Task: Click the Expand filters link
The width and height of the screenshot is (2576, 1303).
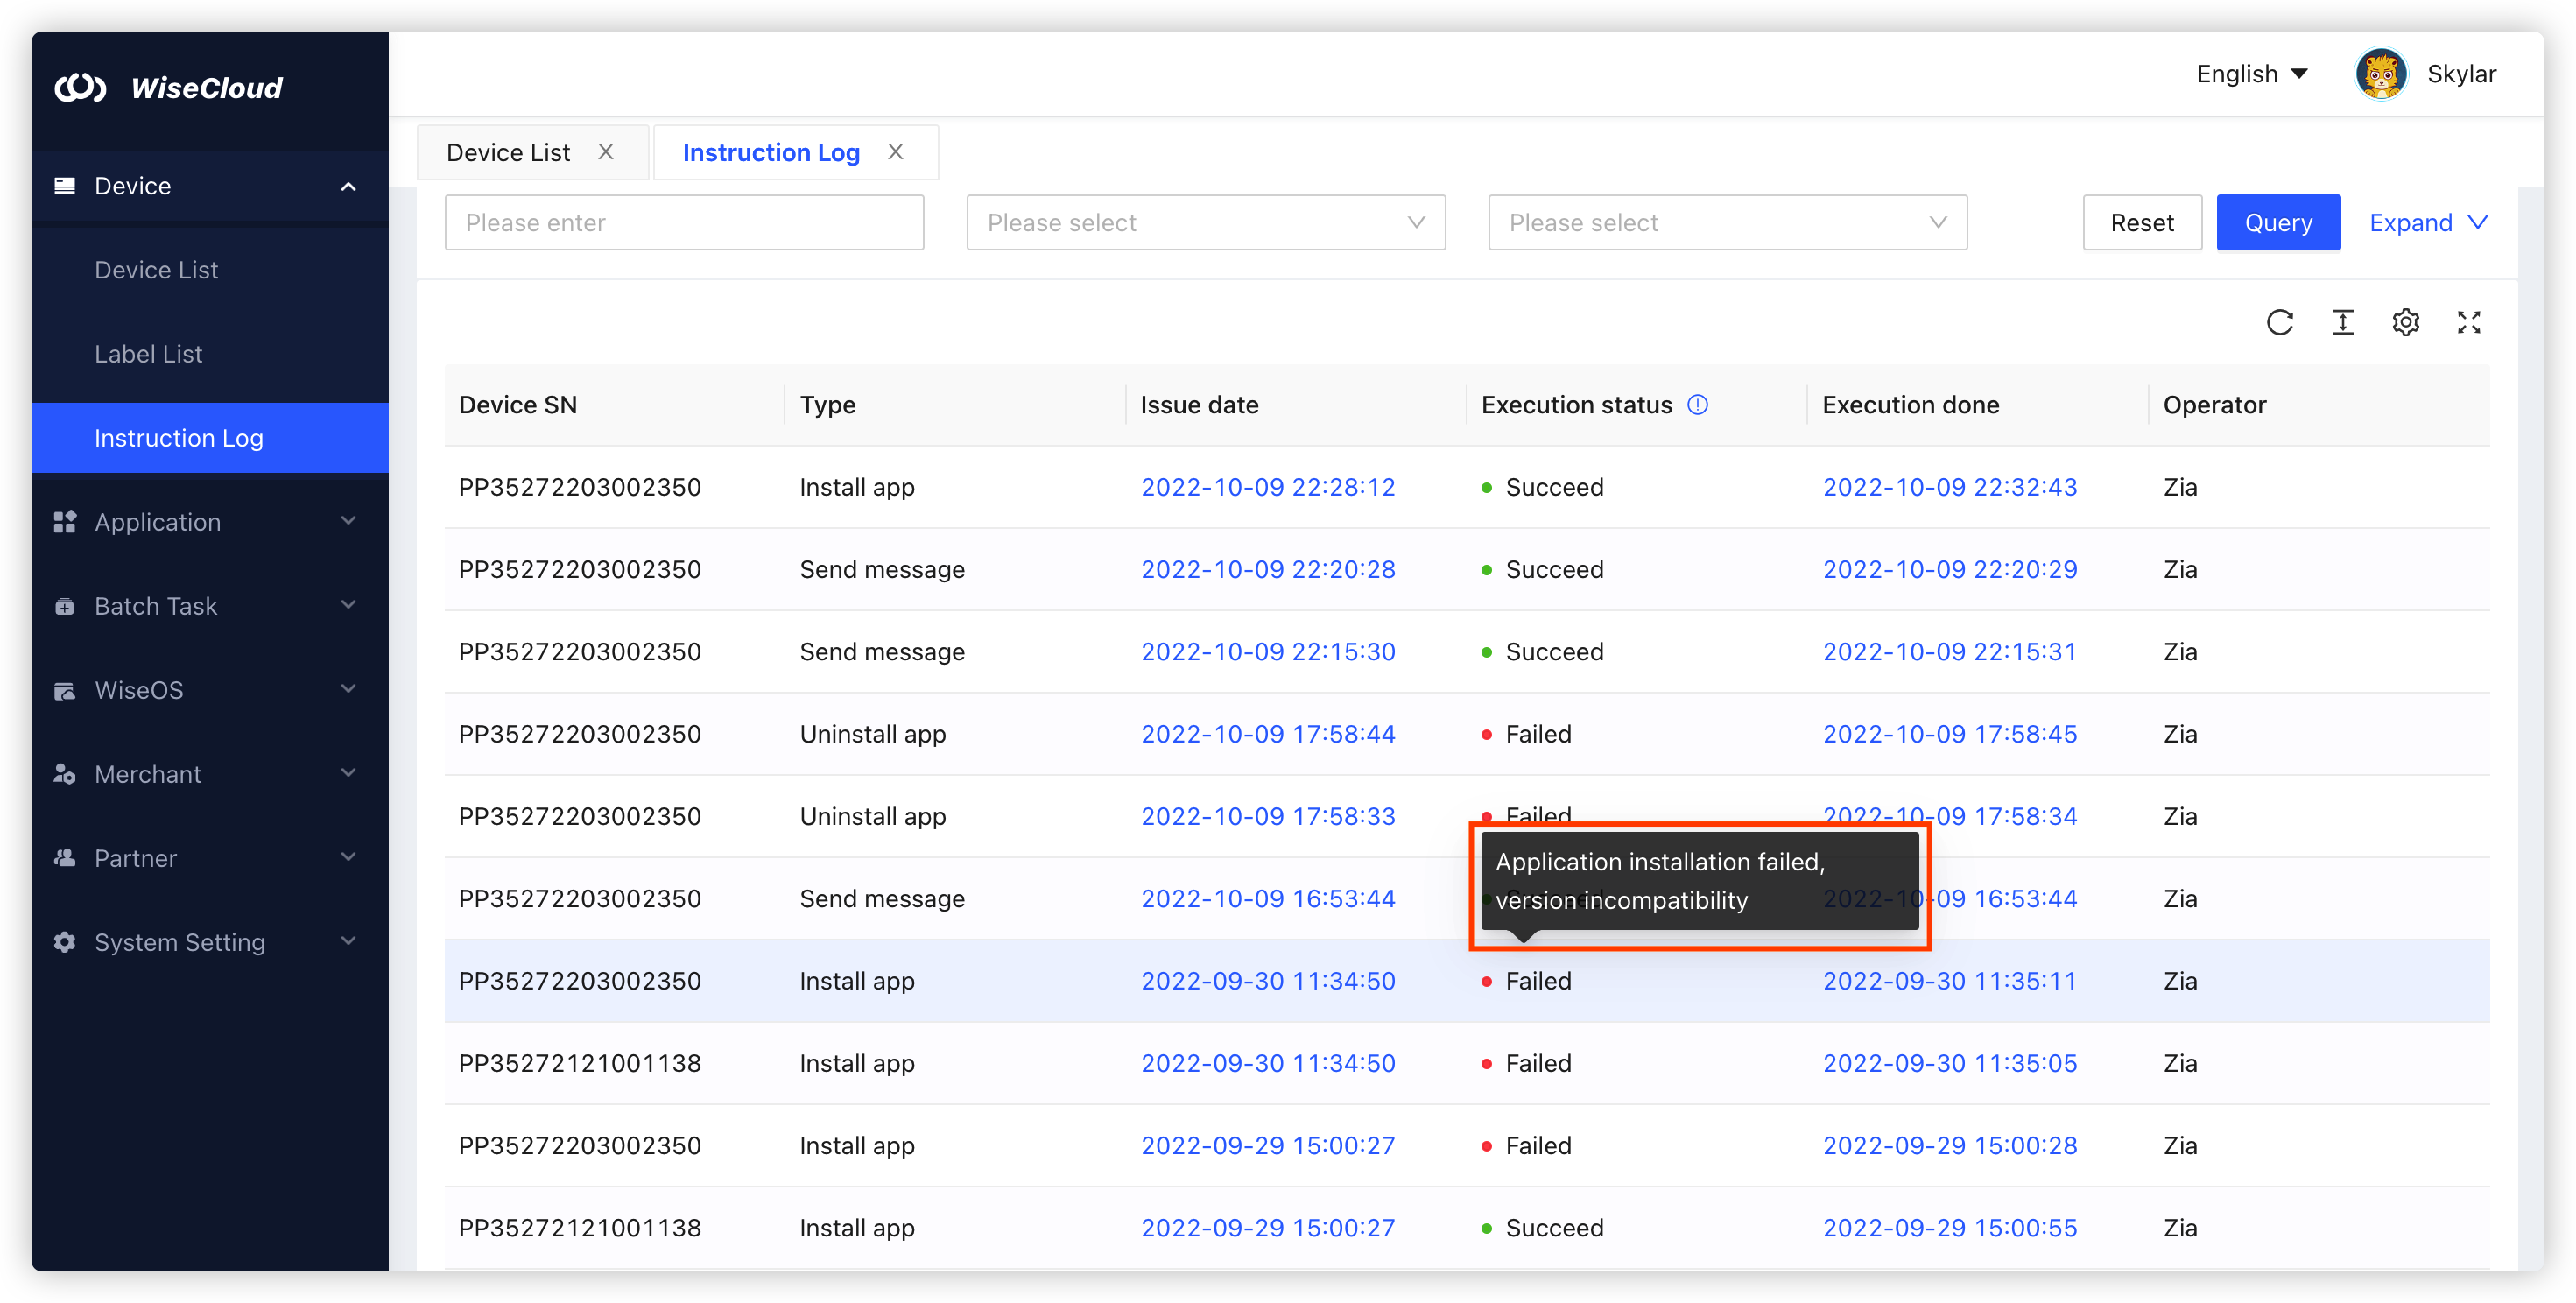Action: pos(2427,222)
